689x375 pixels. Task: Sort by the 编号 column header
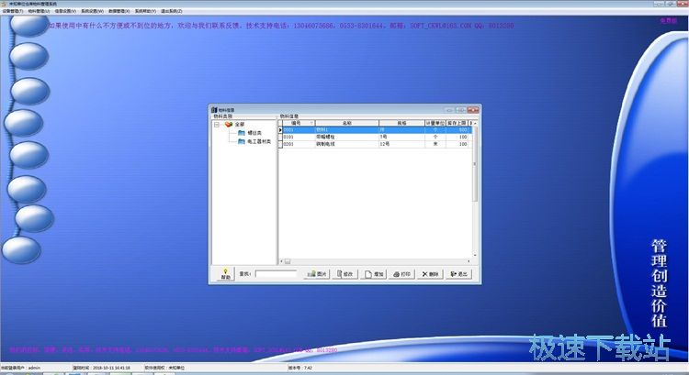(298, 122)
